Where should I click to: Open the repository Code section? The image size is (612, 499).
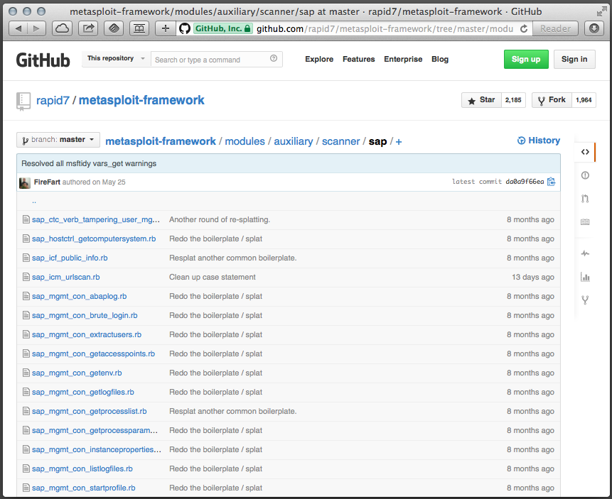[584, 151]
